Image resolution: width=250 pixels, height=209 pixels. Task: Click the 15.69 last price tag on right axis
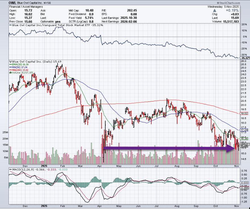coord(245,146)
